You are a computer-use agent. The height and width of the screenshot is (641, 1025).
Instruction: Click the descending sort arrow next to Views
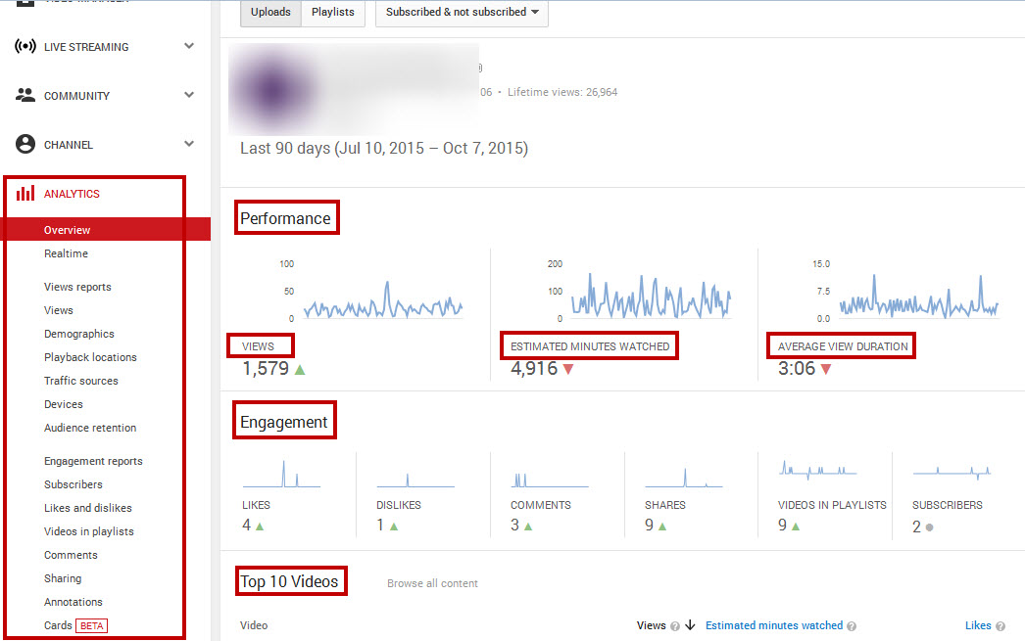point(688,625)
